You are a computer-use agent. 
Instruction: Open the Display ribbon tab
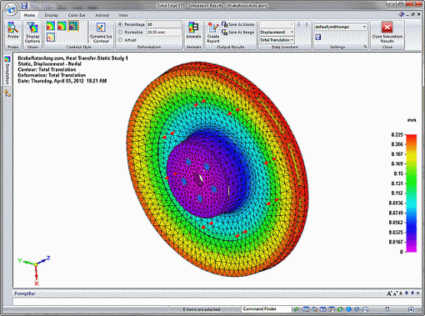[x=52, y=15]
